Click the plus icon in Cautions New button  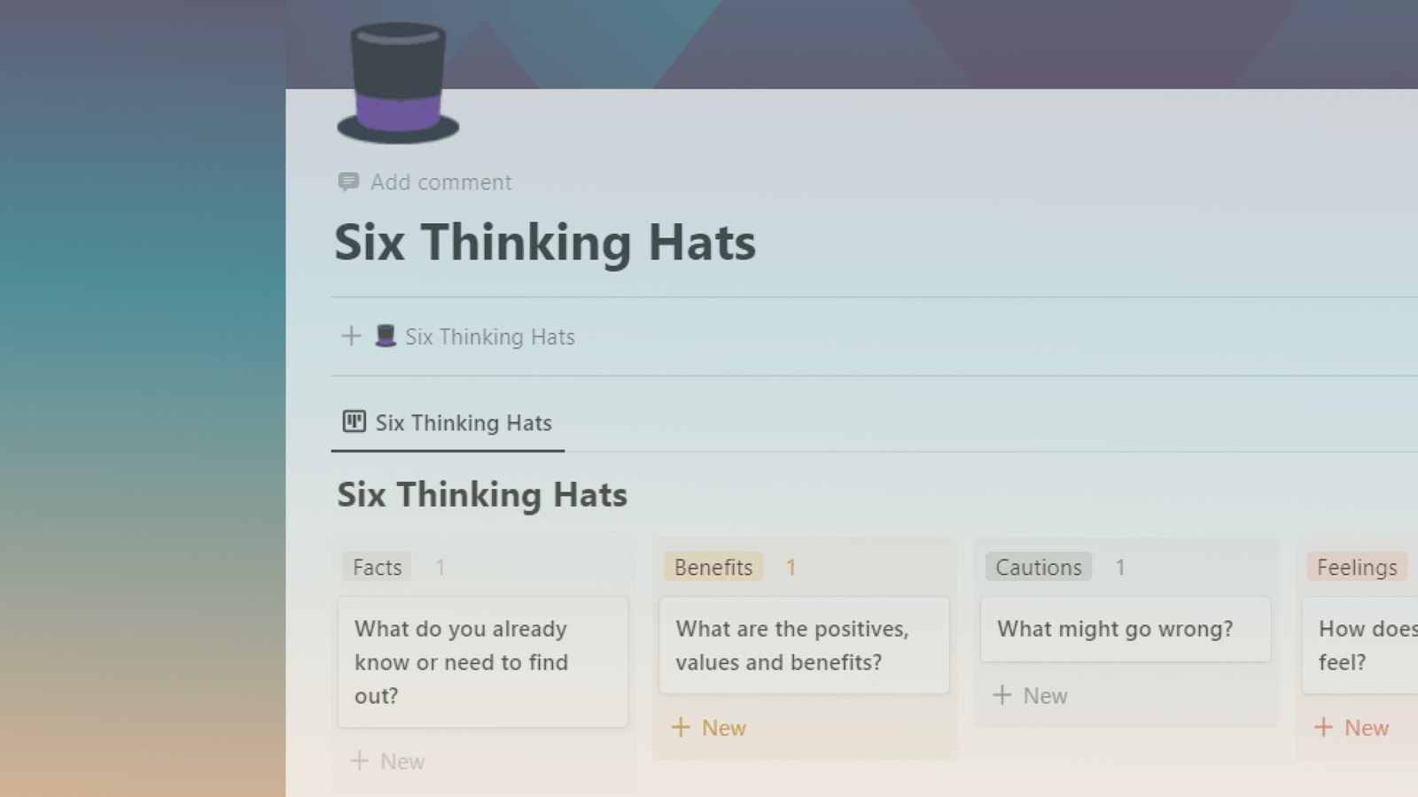click(1002, 695)
